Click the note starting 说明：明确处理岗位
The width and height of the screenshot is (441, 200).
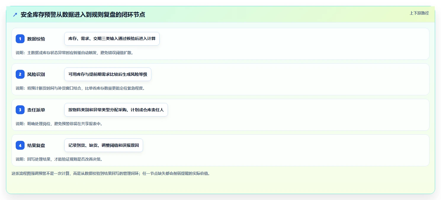[x=59, y=124]
